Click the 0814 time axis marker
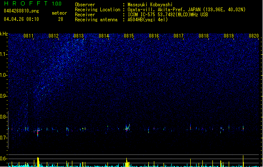The image size is (263, 167). (x=104, y=36)
